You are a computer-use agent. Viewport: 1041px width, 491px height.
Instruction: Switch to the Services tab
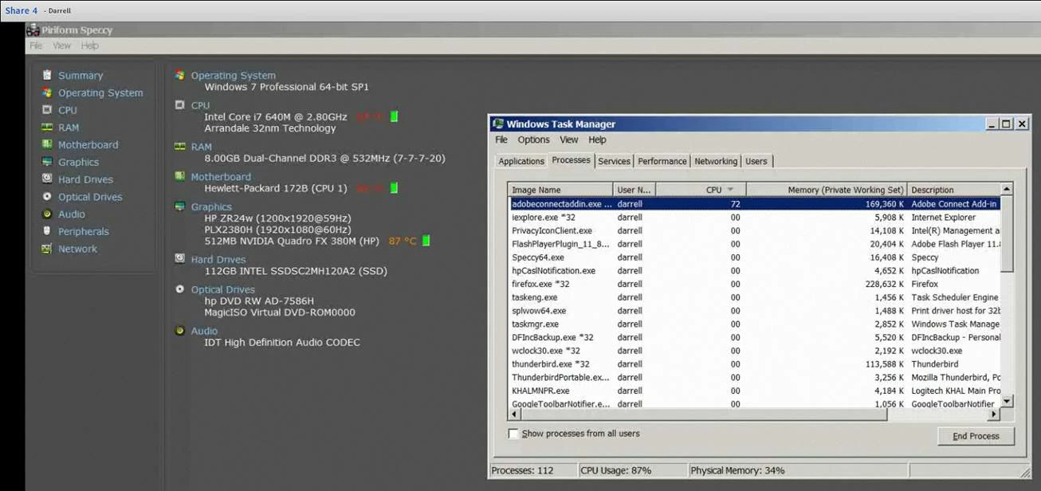(614, 161)
